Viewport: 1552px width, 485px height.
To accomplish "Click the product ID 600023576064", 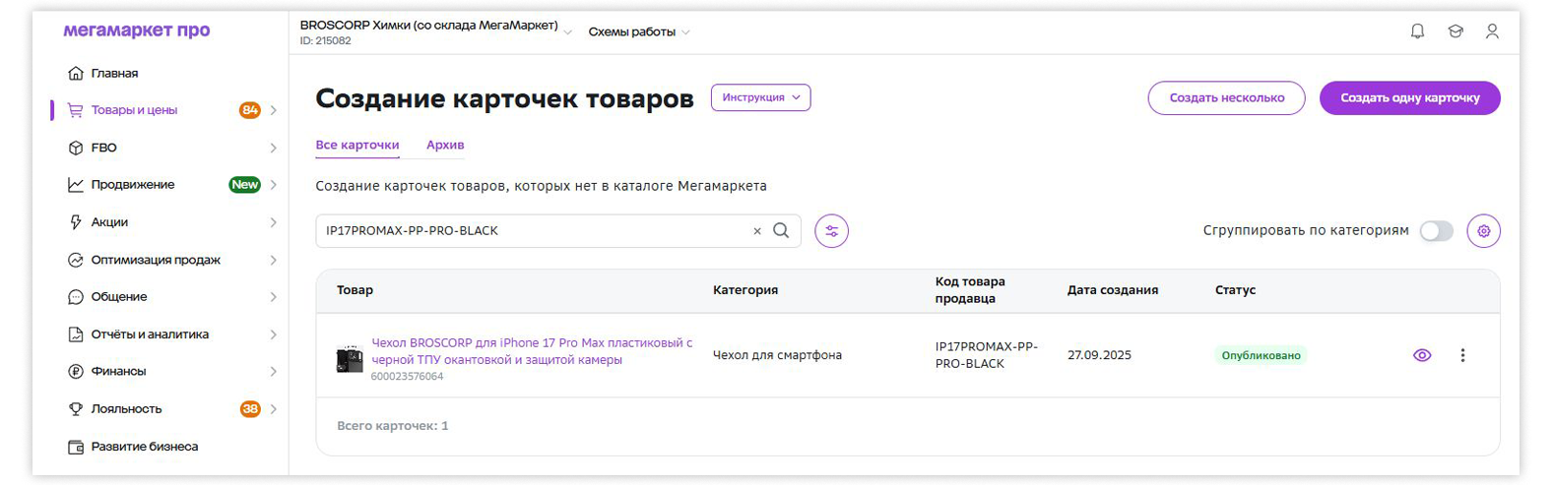I will pyautogui.click(x=407, y=377).
